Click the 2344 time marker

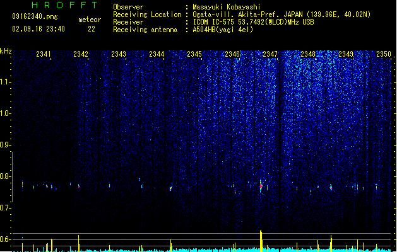[x=157, y=54]
